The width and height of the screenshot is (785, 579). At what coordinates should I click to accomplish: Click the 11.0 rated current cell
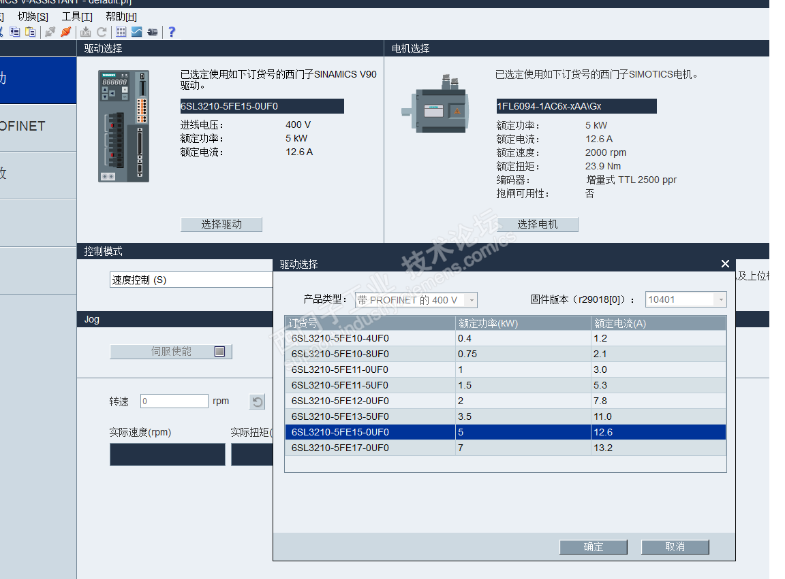pyautogui.click(x=659, y=416)
